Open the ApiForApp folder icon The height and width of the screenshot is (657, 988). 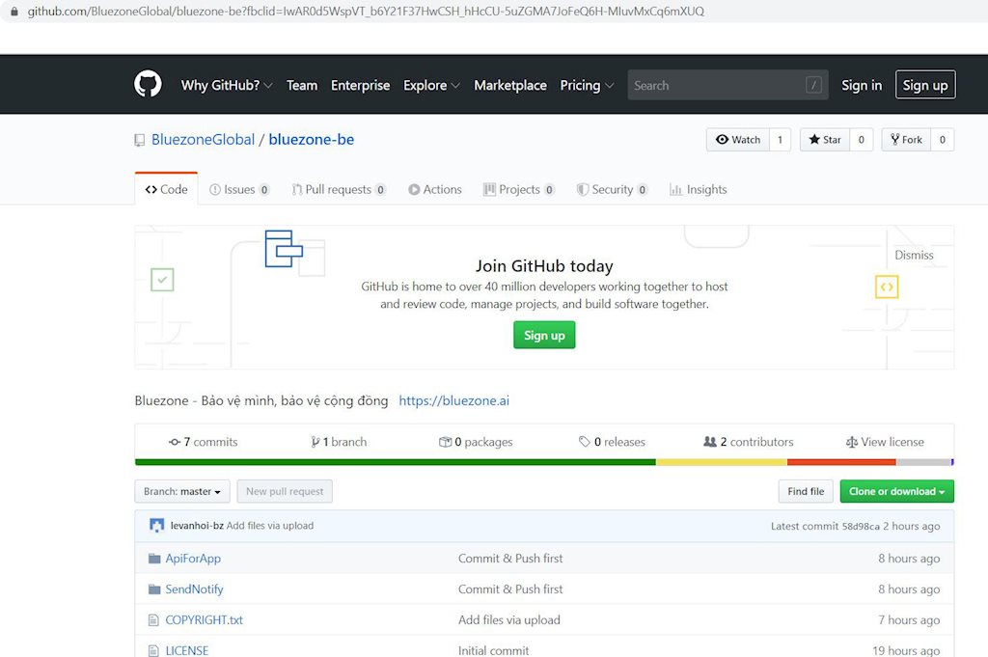[x=154, y=559]
